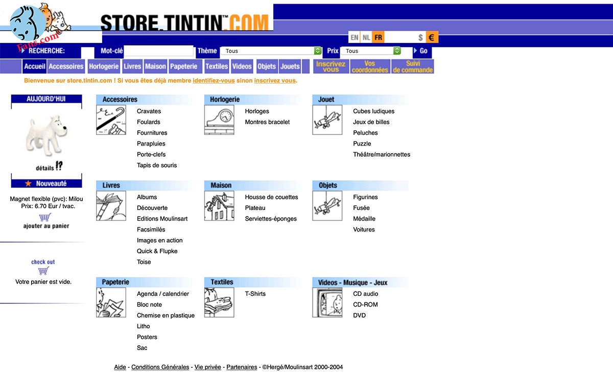The image size is (613, 379).
Task: Open the Tapis de souris link
Action: pyautogui.click(x=157, y=165)
